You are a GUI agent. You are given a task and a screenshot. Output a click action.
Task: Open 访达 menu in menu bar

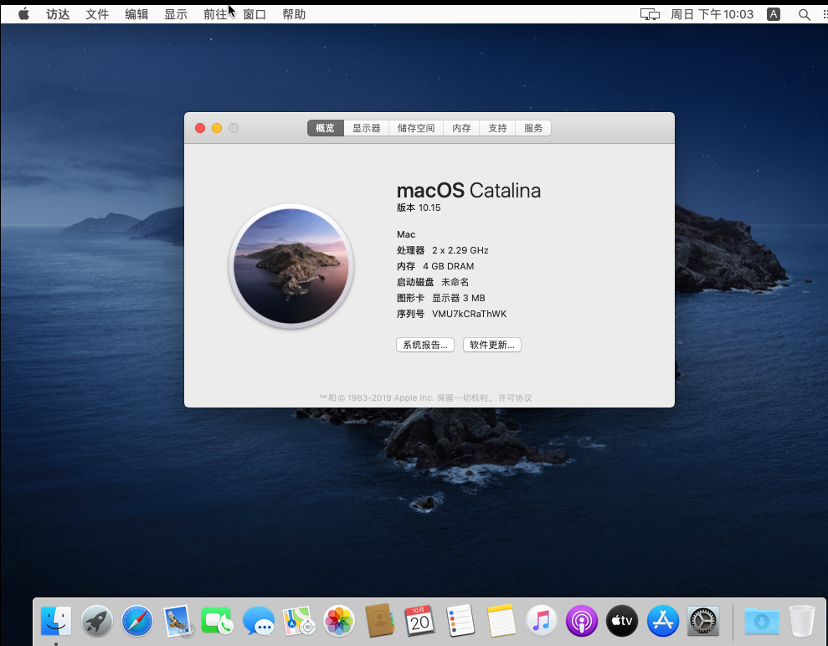58,14
